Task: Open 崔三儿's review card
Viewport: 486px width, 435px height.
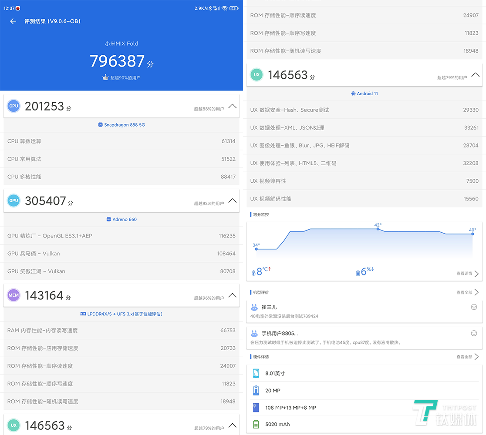Action: click(x=364, y=311)
